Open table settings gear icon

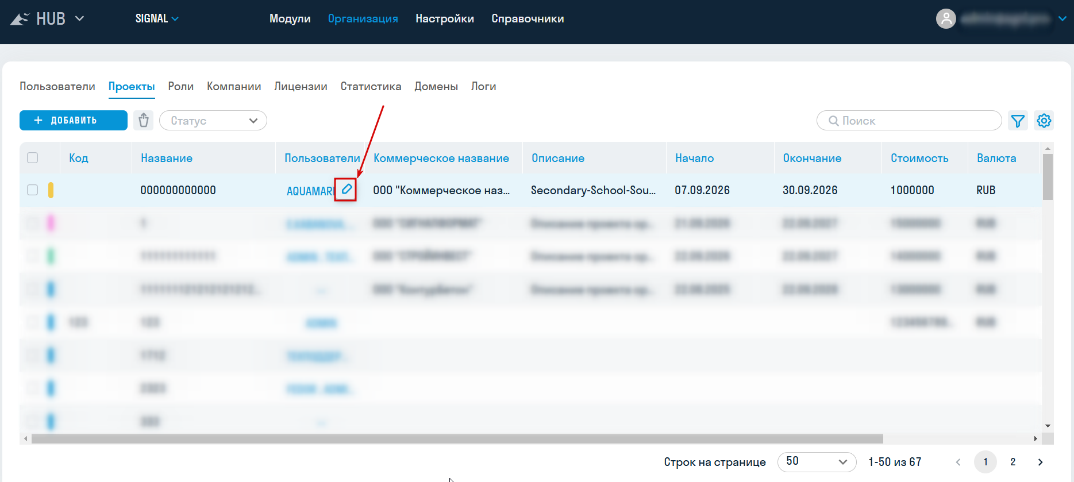[1044, 121]
